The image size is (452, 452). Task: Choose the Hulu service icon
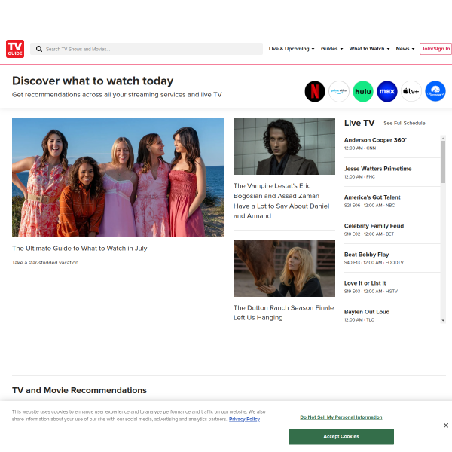[x=363, y=91]
